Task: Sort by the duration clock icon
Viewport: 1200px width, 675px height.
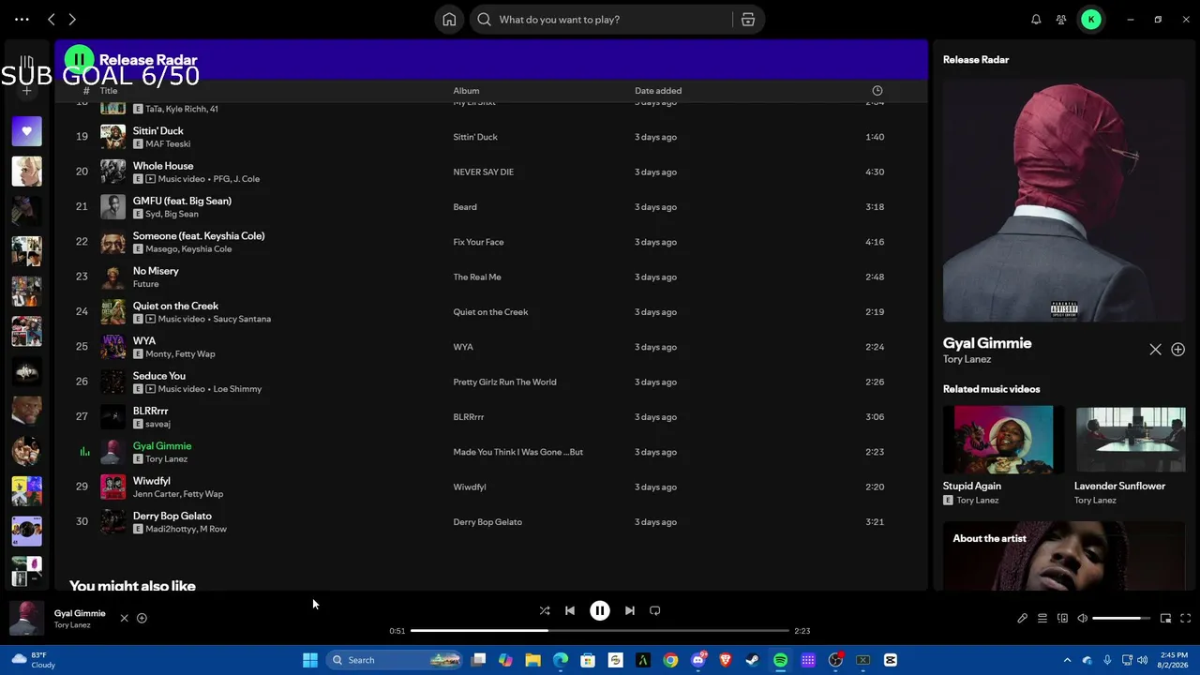Action: coord(877,91)
